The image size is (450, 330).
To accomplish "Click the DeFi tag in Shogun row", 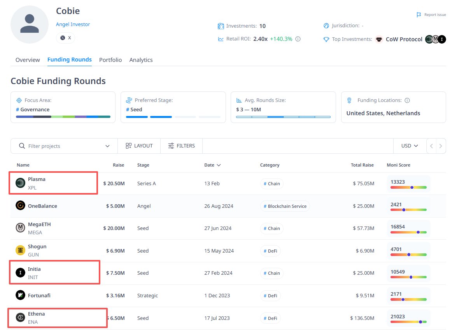I will (270, 251).
